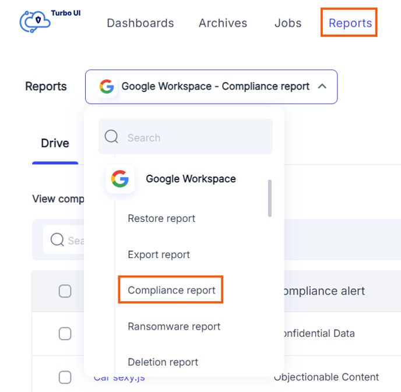The width and height of the screenshot is (401, 392).
Task: Click the Google logo in report selector
Action: point(107,86)
